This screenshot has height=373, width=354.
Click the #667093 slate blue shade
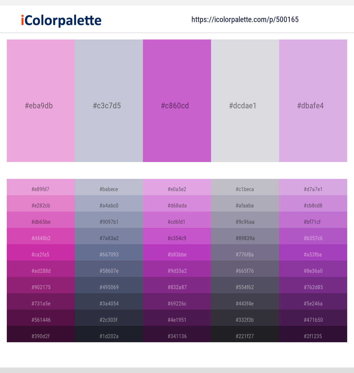coord(109,252)
